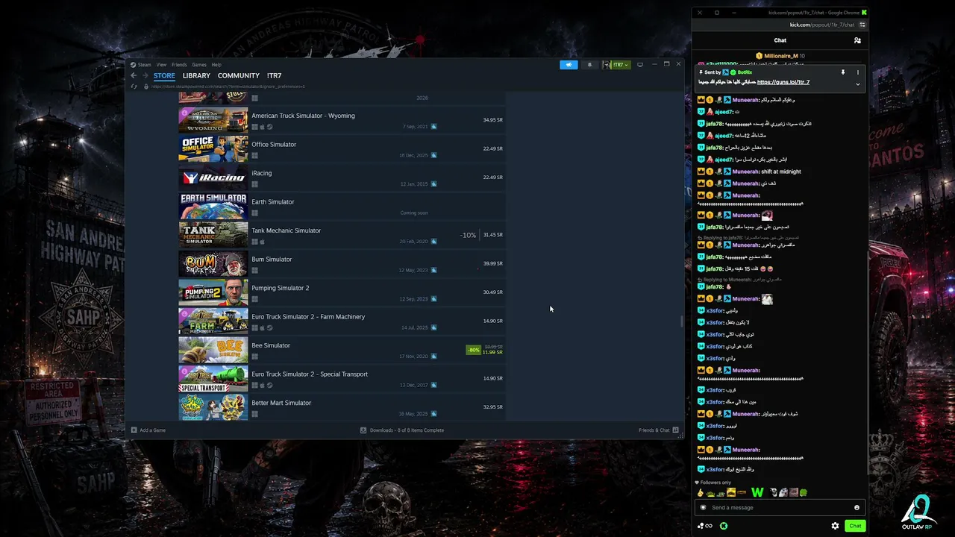The image size is (955, 537).
Task: Click the green Kick logo icon below chat
Action: [724, 526]
